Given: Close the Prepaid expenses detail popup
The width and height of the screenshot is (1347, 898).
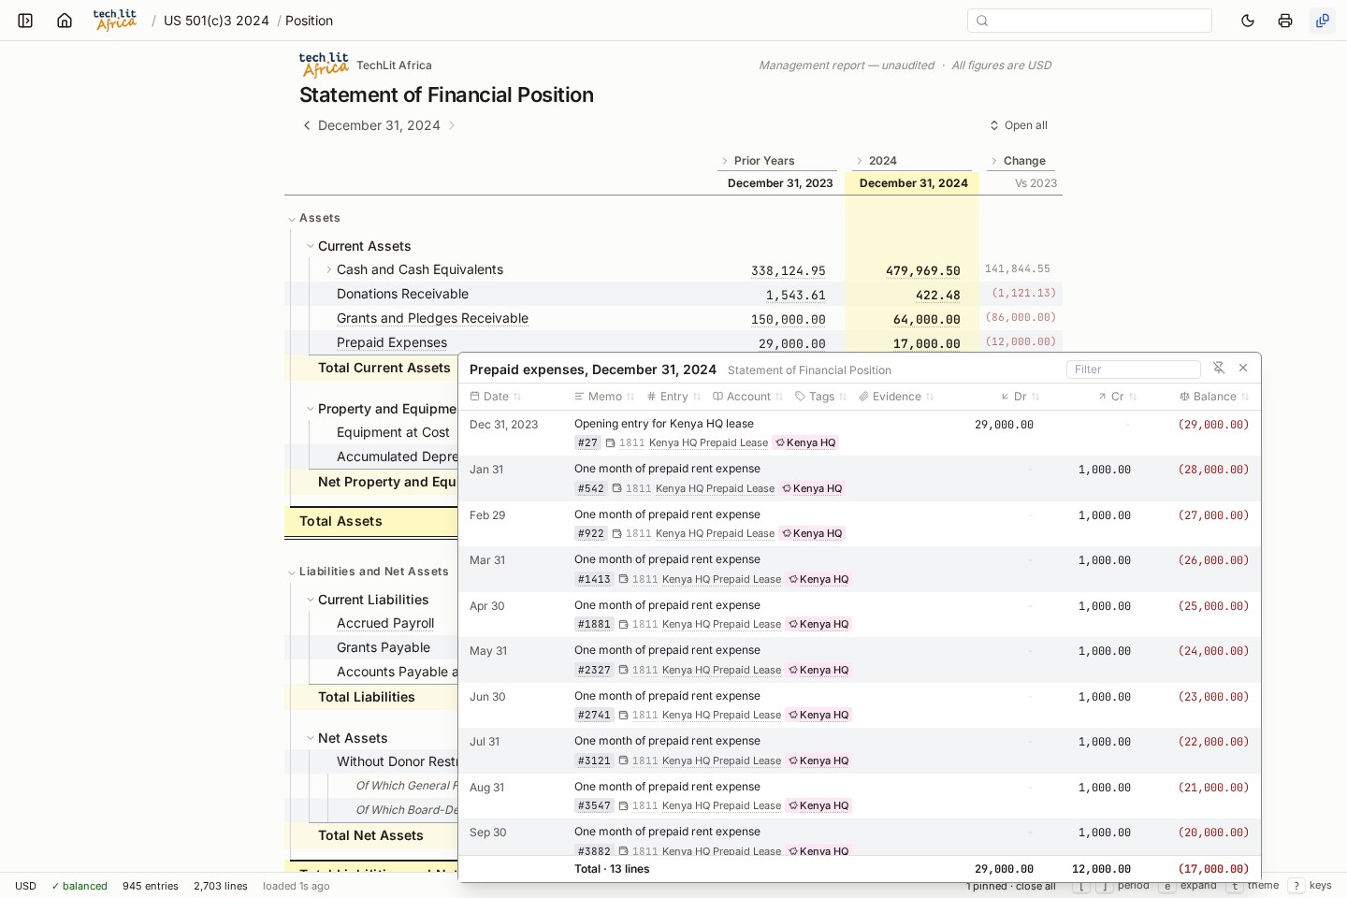Looking at the screenshot, I should click(x=1243, y=369).
